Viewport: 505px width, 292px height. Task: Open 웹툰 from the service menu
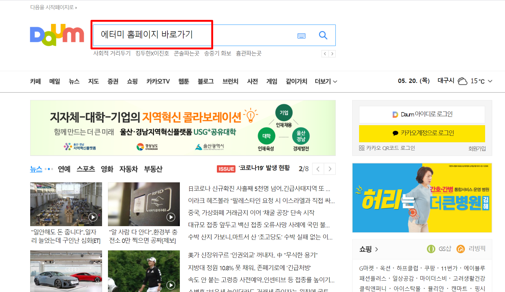(x=184, y=81)
